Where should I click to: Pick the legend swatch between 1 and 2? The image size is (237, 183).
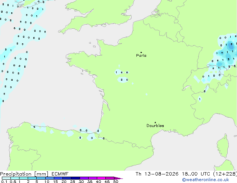tap(24, 178)
